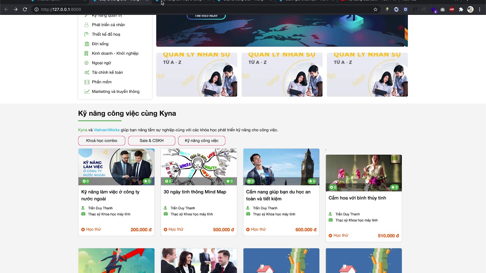This screenshot has height=273, width=486.
Task: Open the Chrome profile avatar
Action: pyautogui.click(x=470, y=9)
